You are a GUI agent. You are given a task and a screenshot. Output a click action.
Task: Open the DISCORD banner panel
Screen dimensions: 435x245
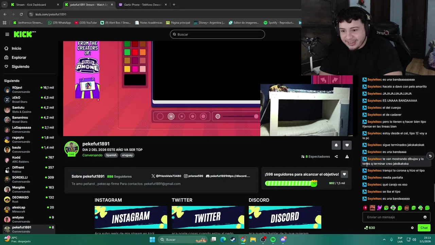pyautogui.click(x=285, y=217)
